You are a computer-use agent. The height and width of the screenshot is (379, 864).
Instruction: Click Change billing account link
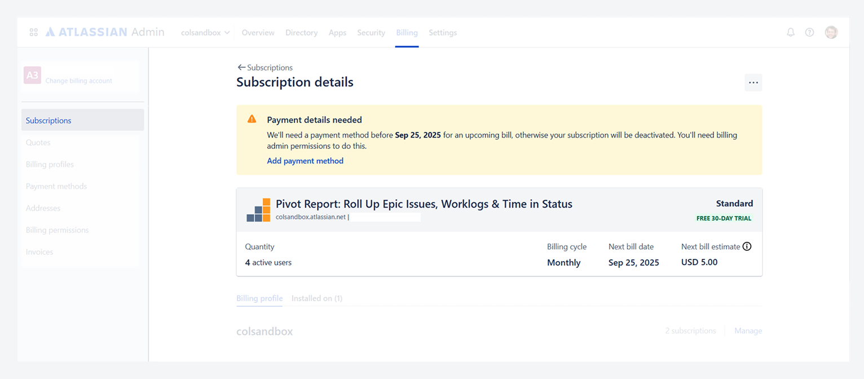tap(79, 81)
